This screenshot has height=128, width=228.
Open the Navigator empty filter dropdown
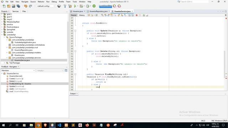(x=50, y=70)
